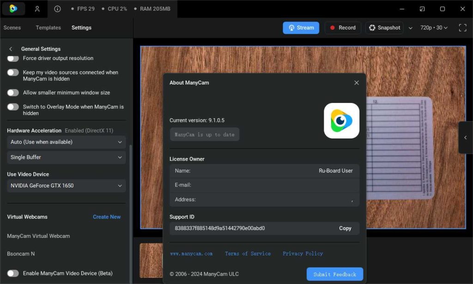Image resolution: width=473 pixels, height=284 pixels.
Task: Copy the Support ID
Action: click(345, 228)
